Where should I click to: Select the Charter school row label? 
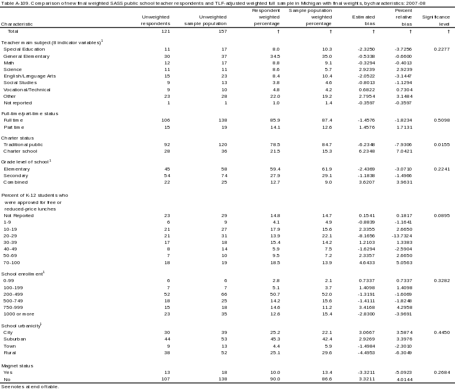click(x=20, y=151)
